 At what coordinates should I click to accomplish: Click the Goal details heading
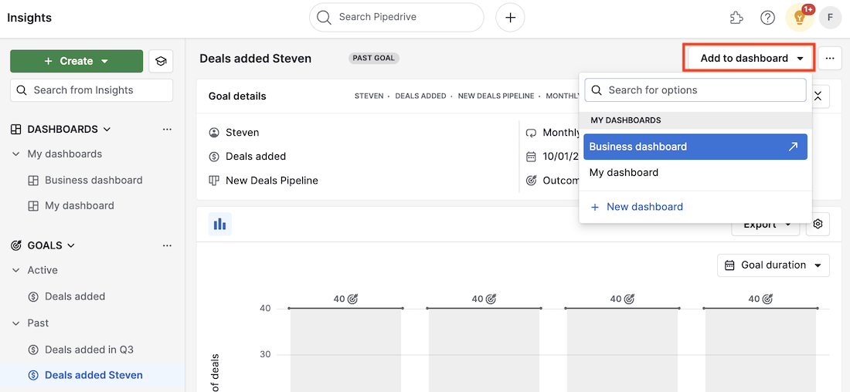coord(237,96)
